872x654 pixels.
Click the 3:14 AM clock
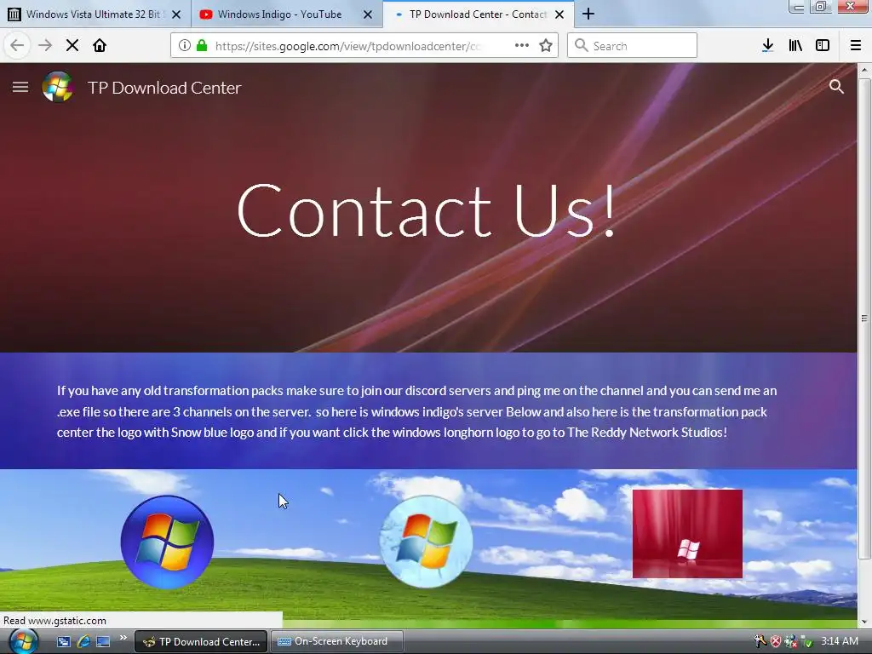coord(840,641)
